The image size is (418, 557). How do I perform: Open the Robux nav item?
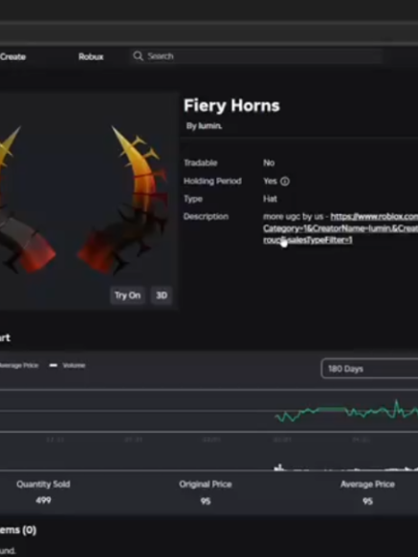(91, 56)
